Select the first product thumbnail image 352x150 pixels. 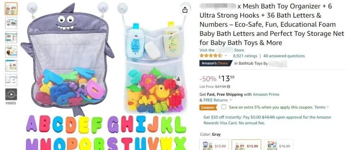pyautogui.click(x=11, y=9)
